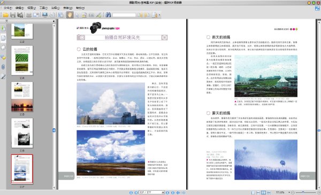Open the find options dropdown arrow

click(159, 15)
